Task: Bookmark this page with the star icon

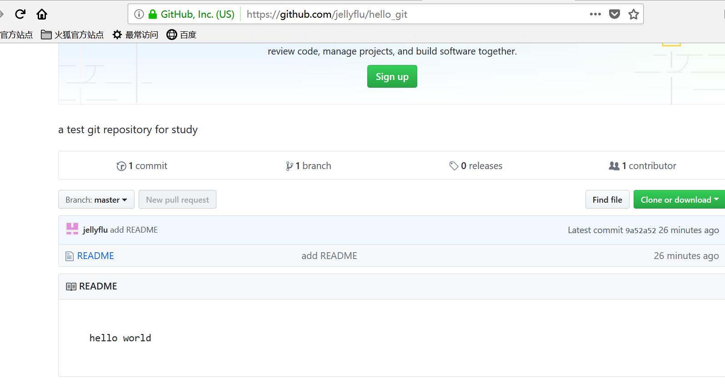Action: tap(633, 14)
